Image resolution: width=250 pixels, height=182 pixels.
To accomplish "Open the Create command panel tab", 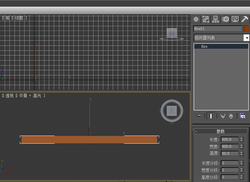I will coord(196,19).
